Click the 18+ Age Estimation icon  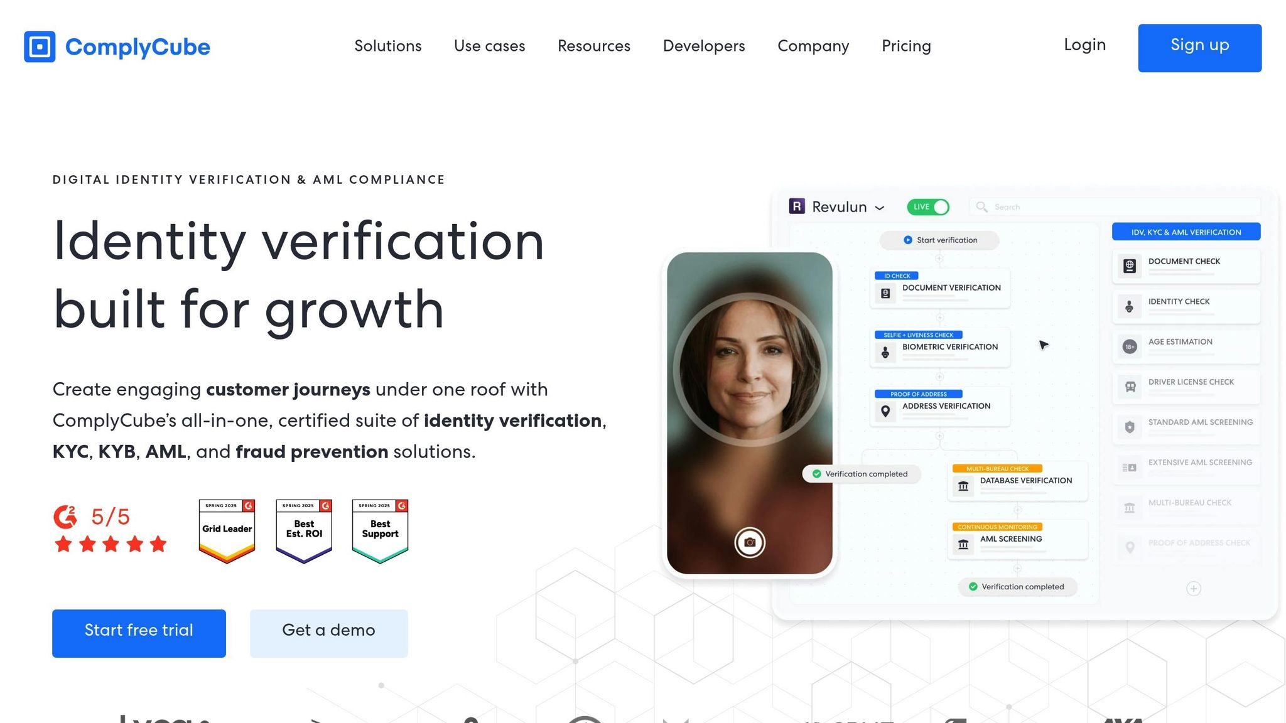click(x=1130, y=346)
